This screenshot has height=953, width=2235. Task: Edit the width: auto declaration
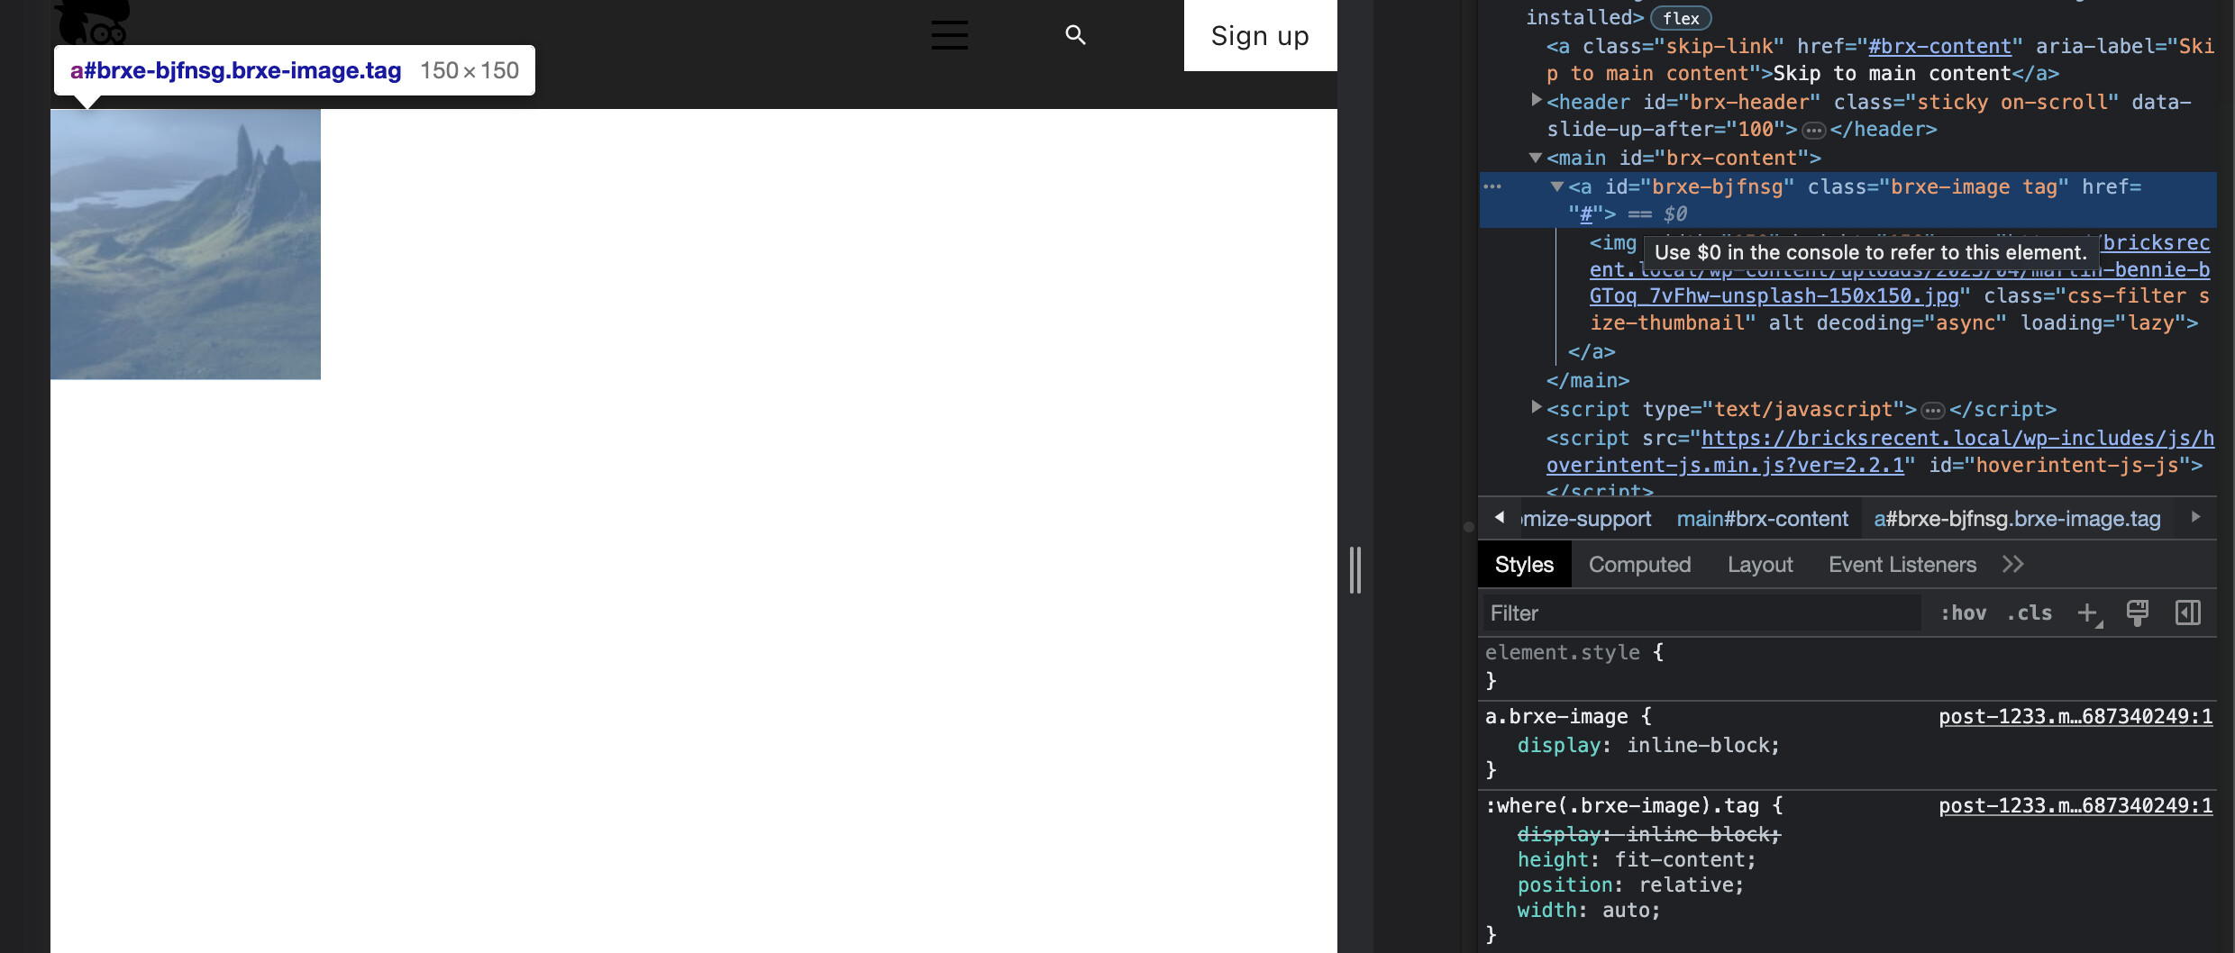[x=1589, y=911]
